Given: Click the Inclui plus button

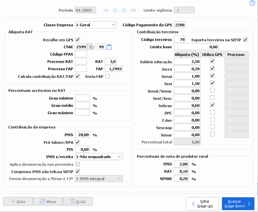Looking at the screenshot, I should (18, 201).
